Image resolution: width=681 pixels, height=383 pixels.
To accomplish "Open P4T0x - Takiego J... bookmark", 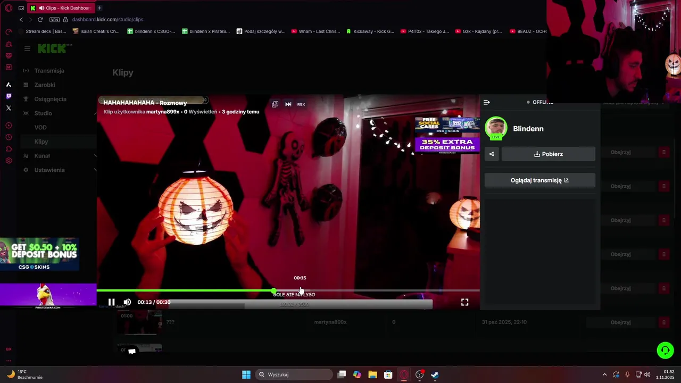I will point(425,31).
